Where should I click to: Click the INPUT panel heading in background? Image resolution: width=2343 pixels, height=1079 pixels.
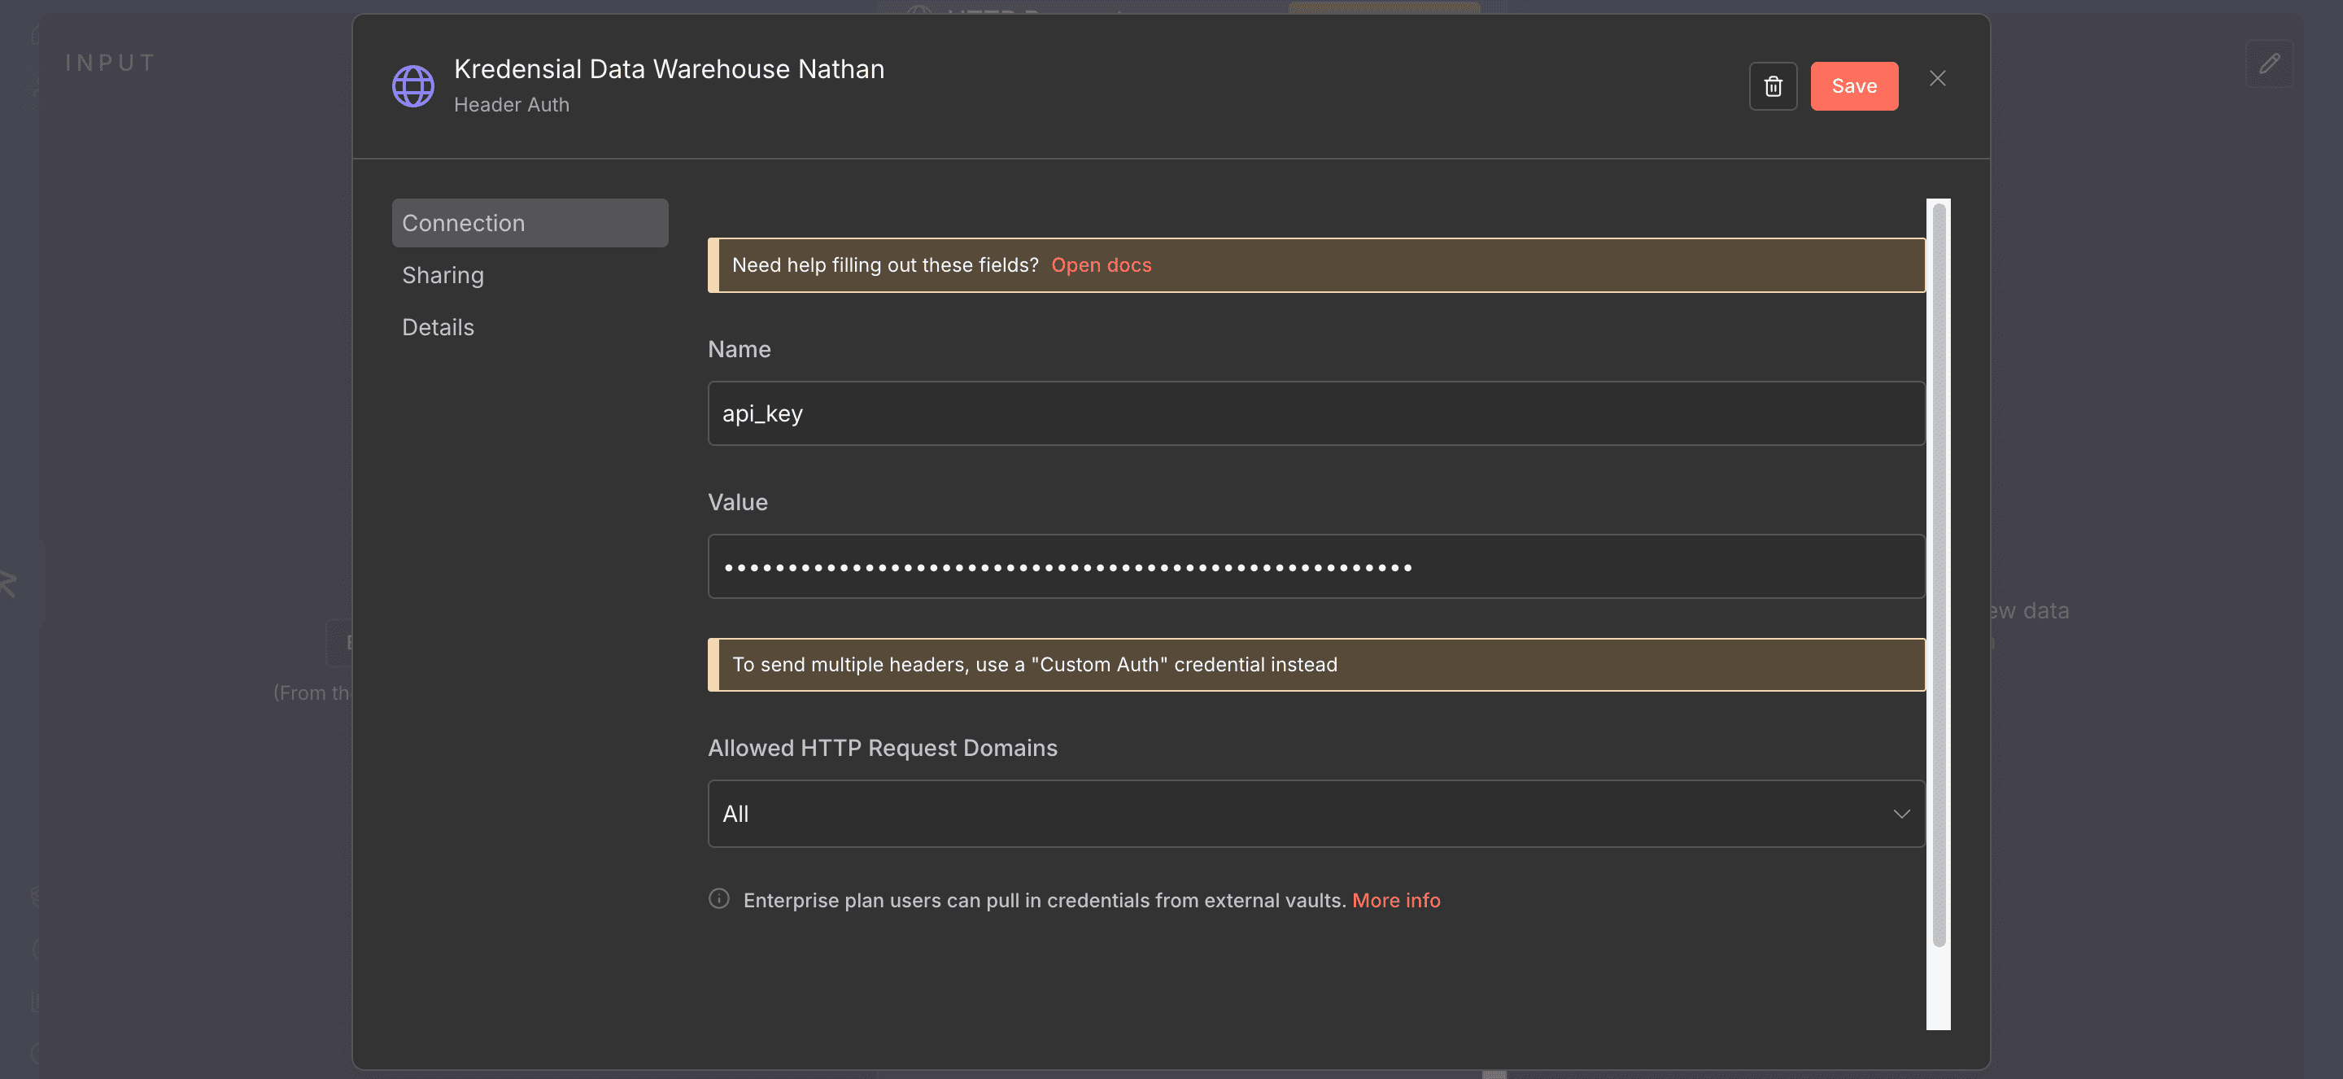click(110, 63)
